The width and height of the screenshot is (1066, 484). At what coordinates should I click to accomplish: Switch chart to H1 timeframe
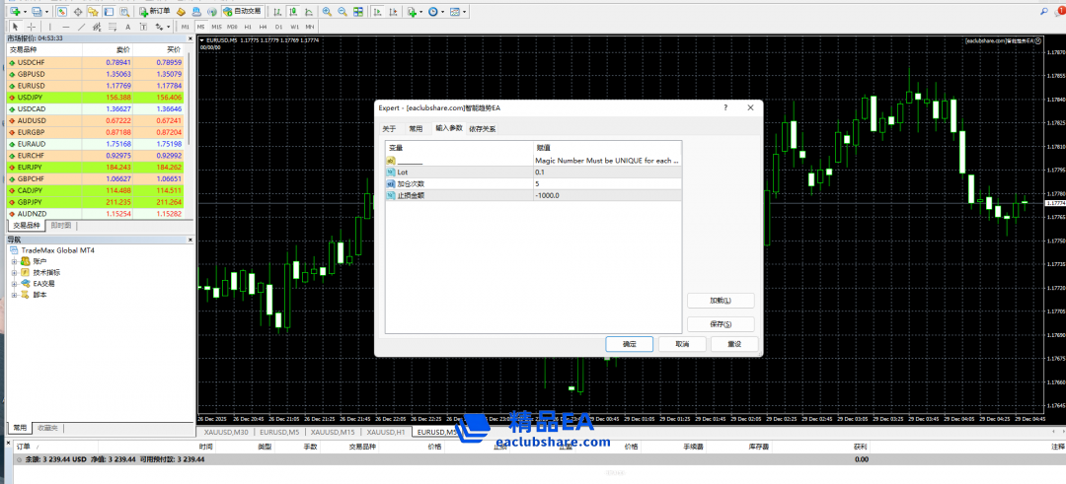pos(247,27)
